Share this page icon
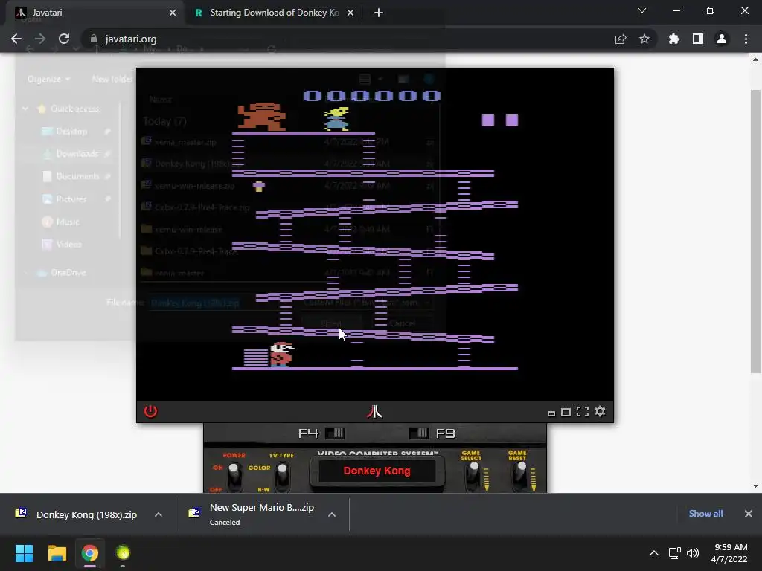 [x=621, y=39]
